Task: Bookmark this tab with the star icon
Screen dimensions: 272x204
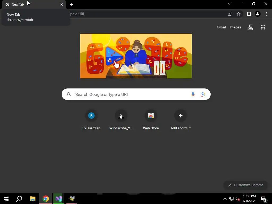Action: 239,14
